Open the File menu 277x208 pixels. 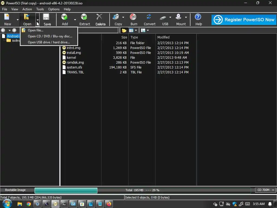click(5, 9)
